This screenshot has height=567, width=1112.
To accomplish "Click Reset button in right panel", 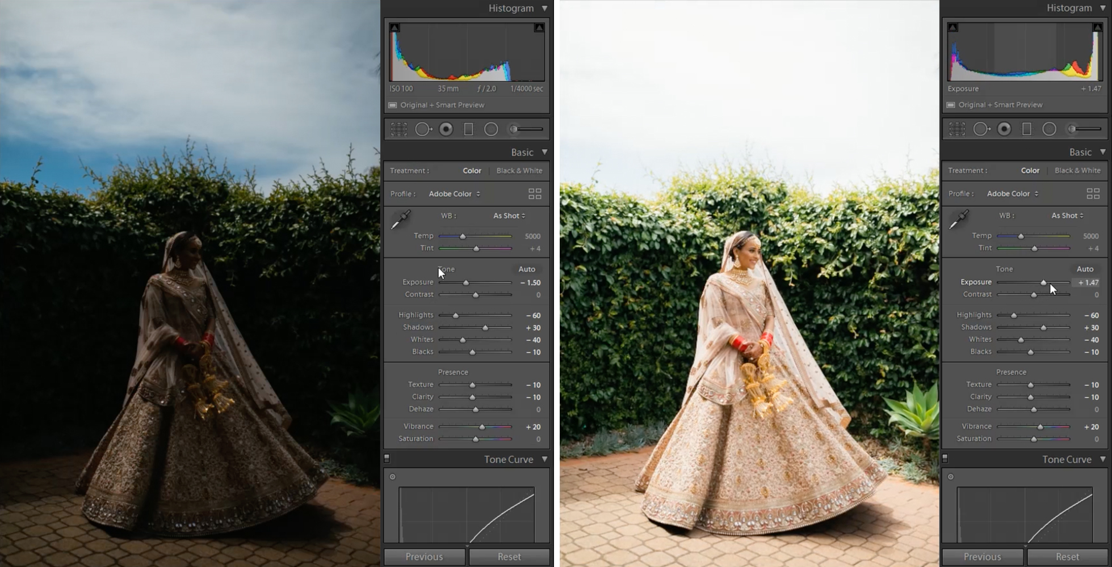I will (x=1067, y=557).
